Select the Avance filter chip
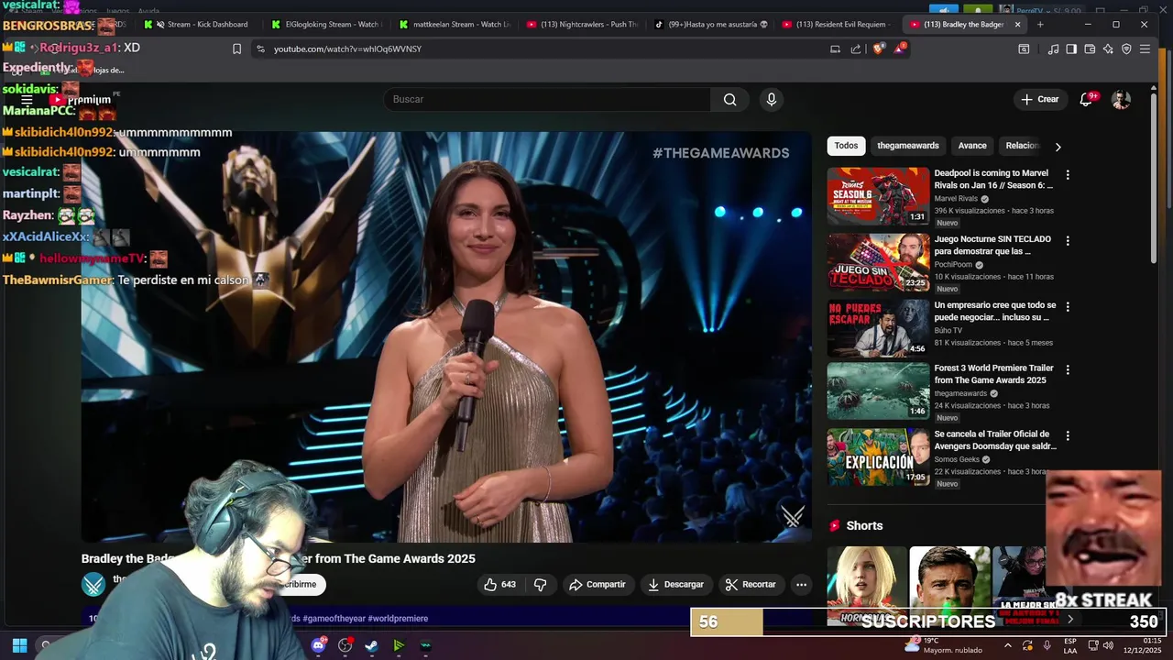This screenshot has width=1173, height=660. (972, 146)
